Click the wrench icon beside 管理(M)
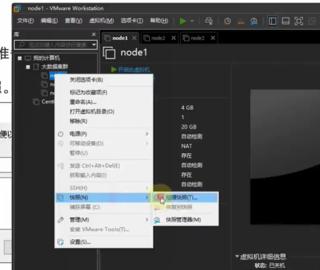This screenshot has height=270, width=320. point(61,220)
